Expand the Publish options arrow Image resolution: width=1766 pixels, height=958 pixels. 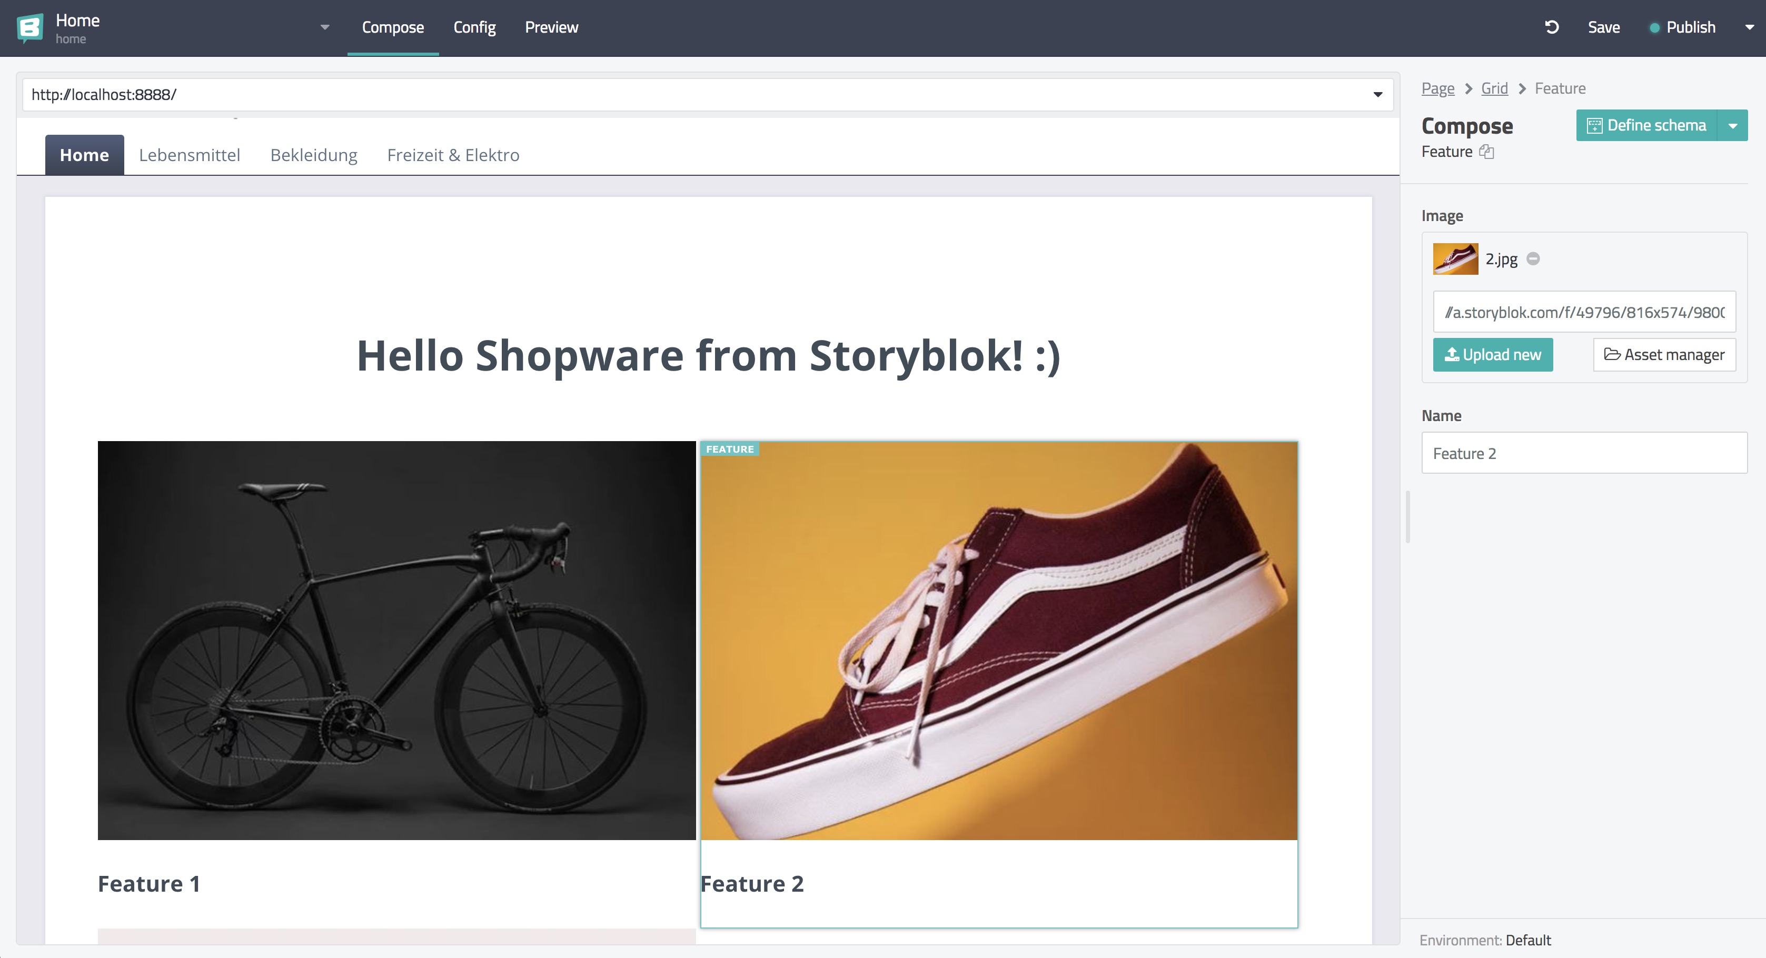pyautogui.click(x=1749, y=27)
